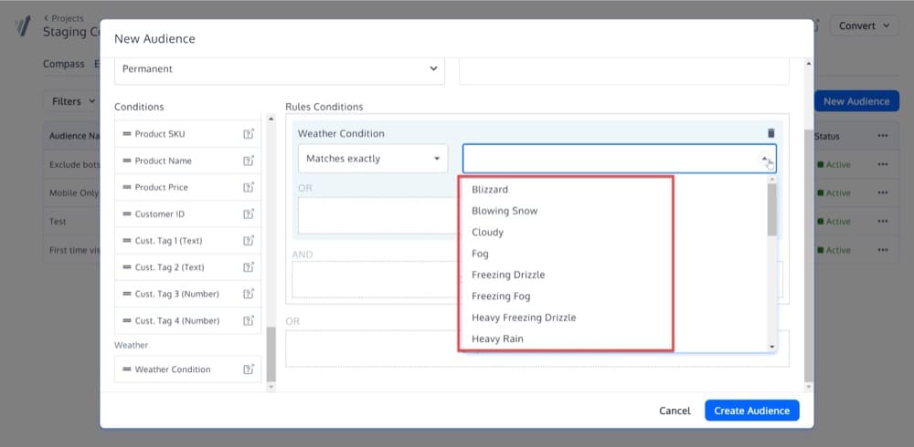Click help icon beside Product SKU
This screenshot has width=914, height=447.
point(248,134)
